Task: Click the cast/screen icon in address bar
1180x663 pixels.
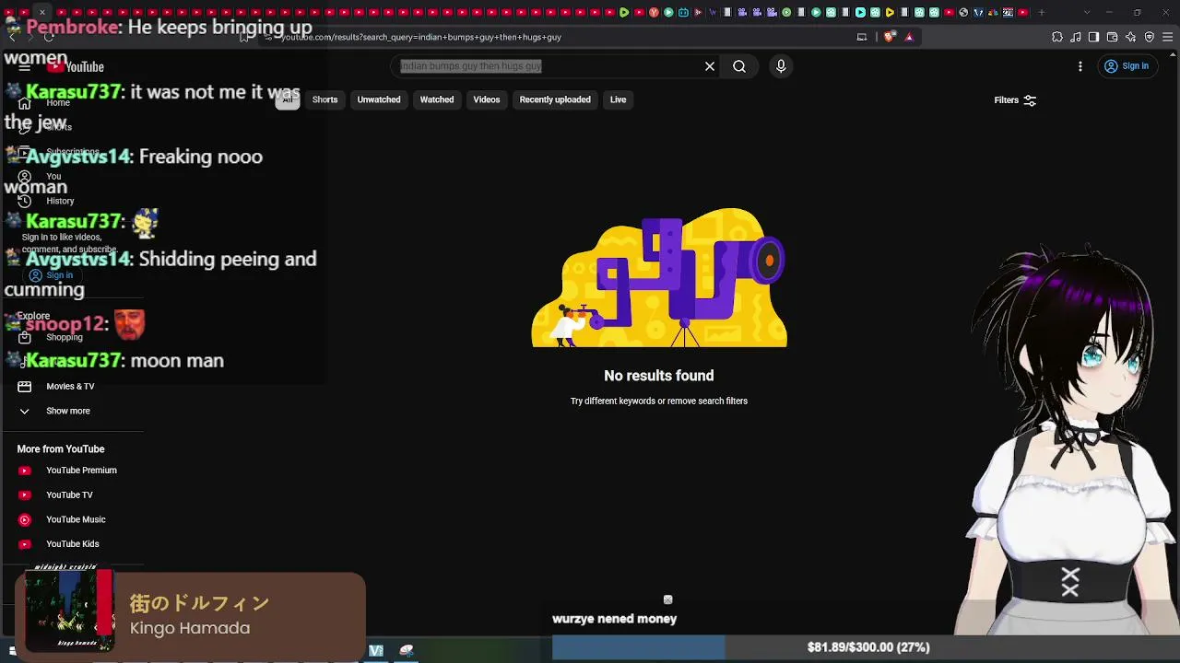Action: [862, 37]
